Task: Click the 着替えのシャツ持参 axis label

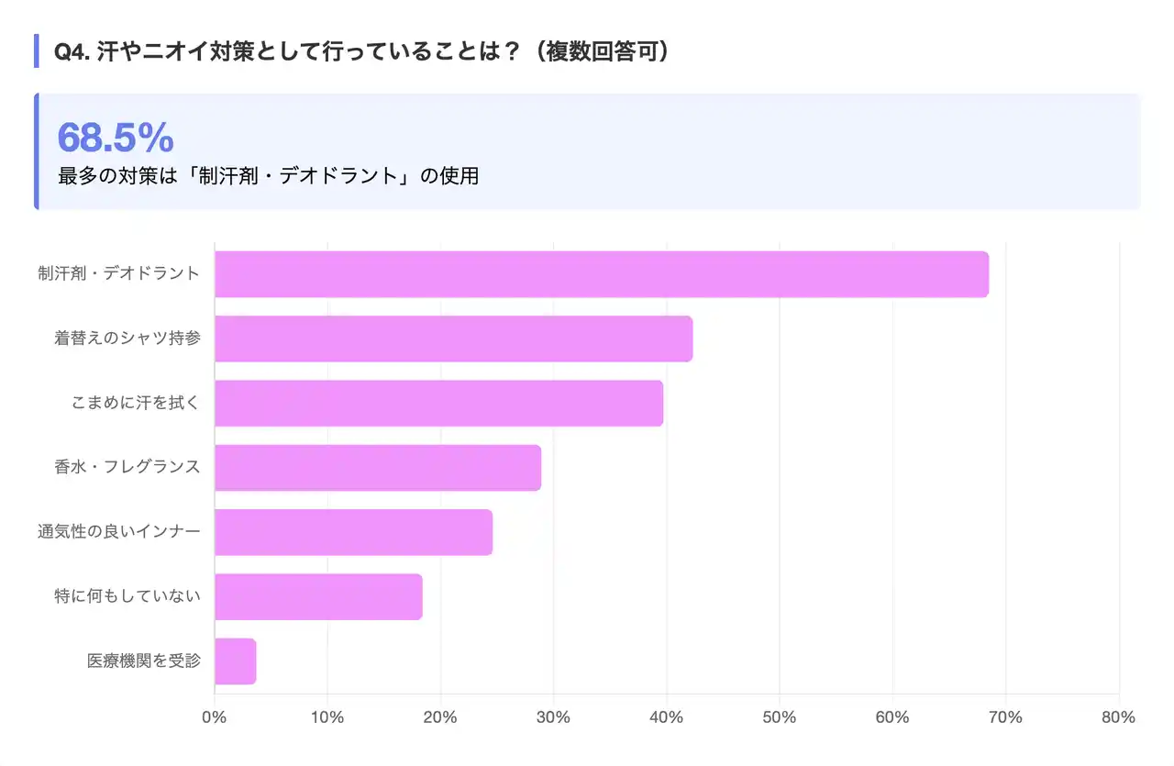Action: tap(127, 339)
